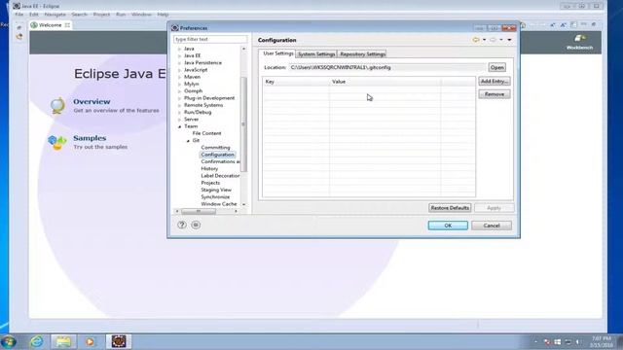This screenshot has height=350, width=623.
Task: Select Projects under Git
Action: click(210, 183)
